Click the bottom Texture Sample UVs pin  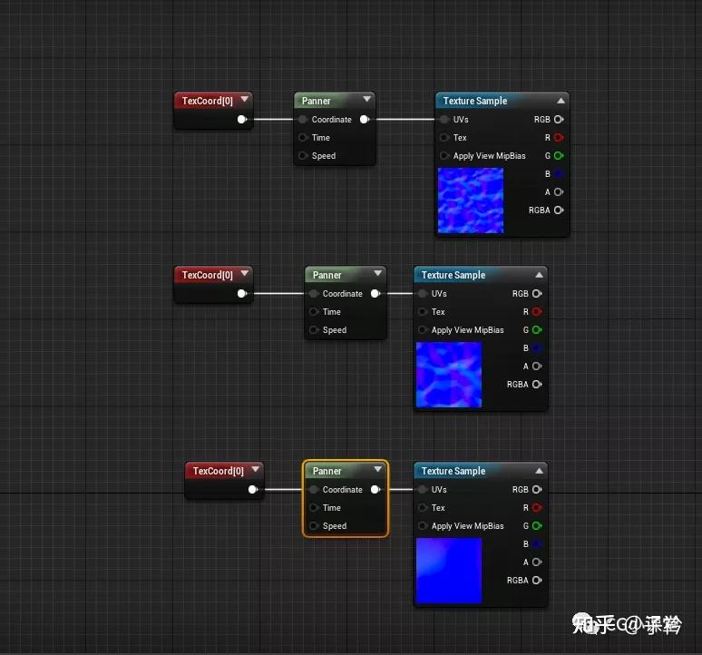coord(422,489)
